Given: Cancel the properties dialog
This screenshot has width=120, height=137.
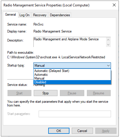Looking at the screenshot, I should 82,131.
